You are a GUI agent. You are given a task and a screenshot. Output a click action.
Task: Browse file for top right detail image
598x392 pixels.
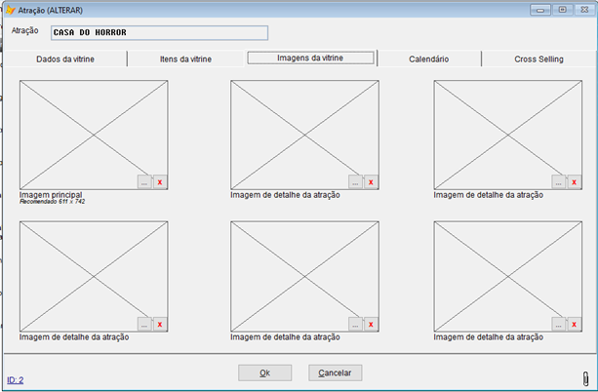tap(559, 182)
